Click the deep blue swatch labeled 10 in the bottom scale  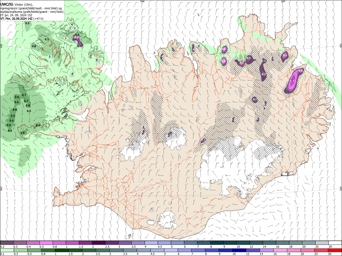pyautogui.click(x=239, y=250)
